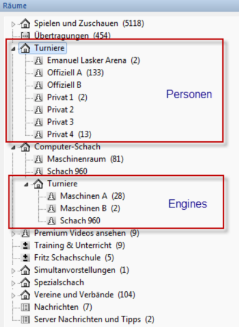Viewport: 239px width, 327px height.
Task: Click the Nachrichten newspaper icon
Action: pyautogui.click(x=25, y=307)
